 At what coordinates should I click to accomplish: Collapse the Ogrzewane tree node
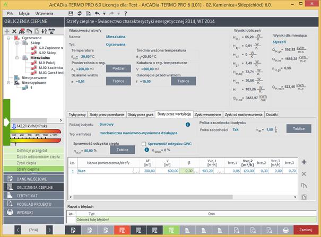[8, 38]
